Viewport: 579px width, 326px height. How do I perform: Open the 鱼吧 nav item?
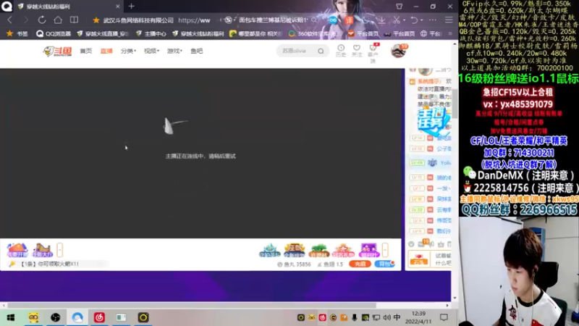pos(196,51)
